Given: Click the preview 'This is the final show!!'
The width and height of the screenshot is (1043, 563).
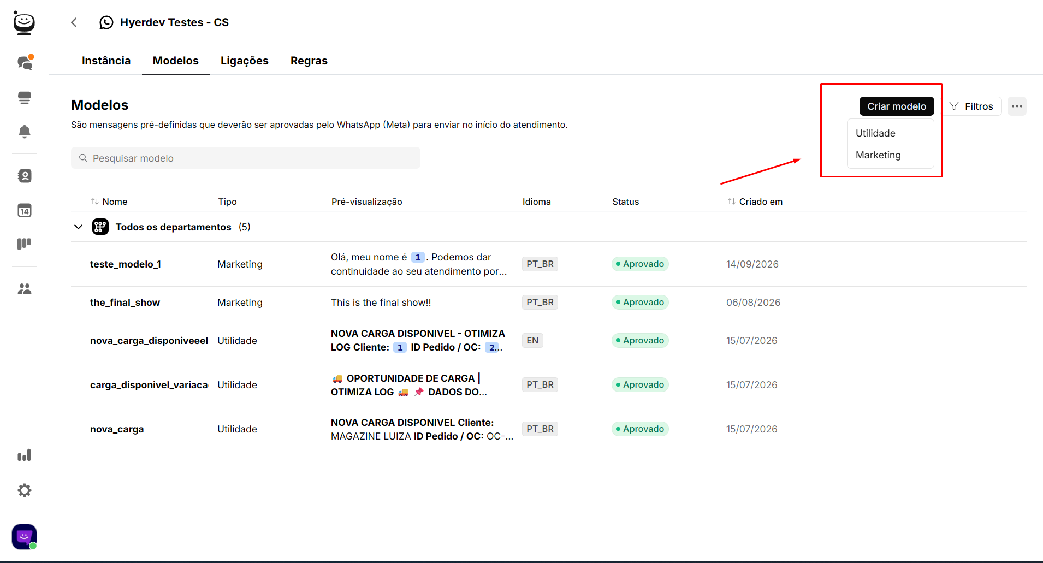Looking at the screenshot, I should click(x=381, y=303).
